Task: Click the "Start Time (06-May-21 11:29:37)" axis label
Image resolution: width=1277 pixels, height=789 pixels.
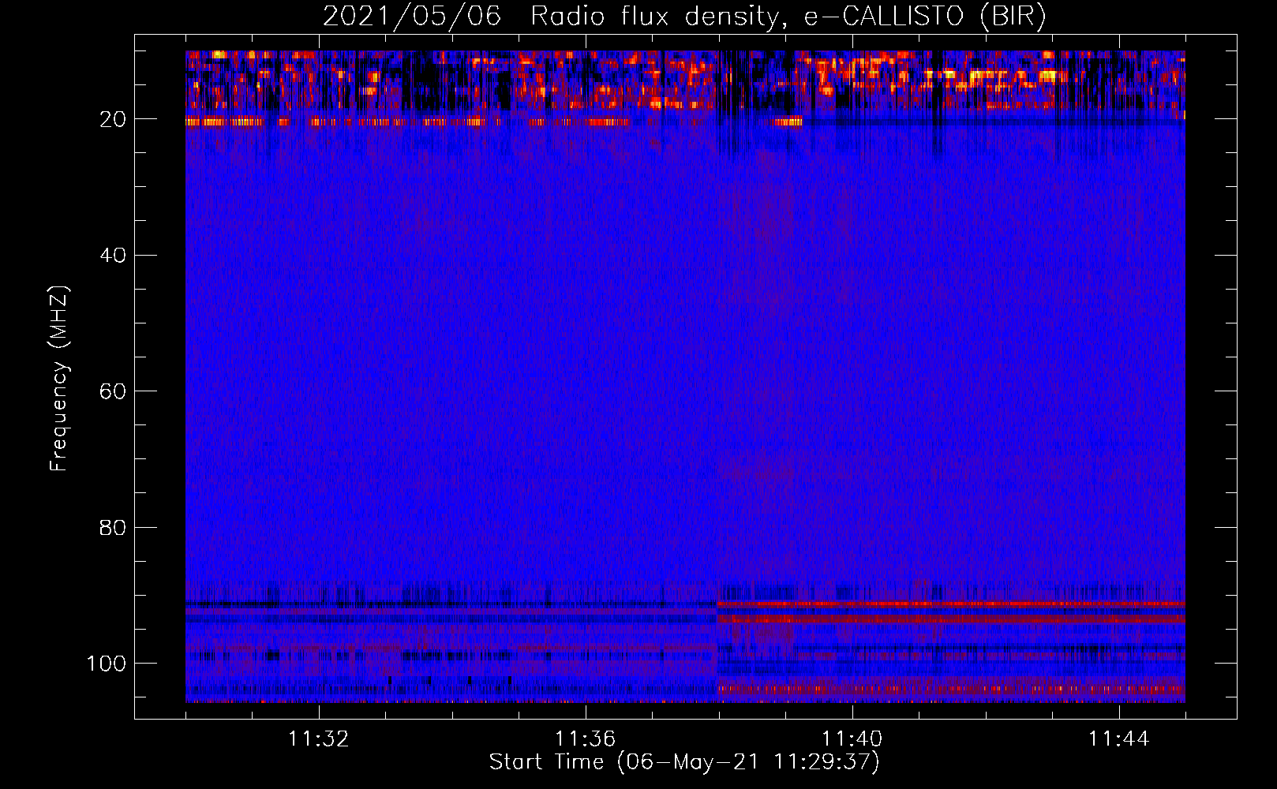Action: pos(684,762)
